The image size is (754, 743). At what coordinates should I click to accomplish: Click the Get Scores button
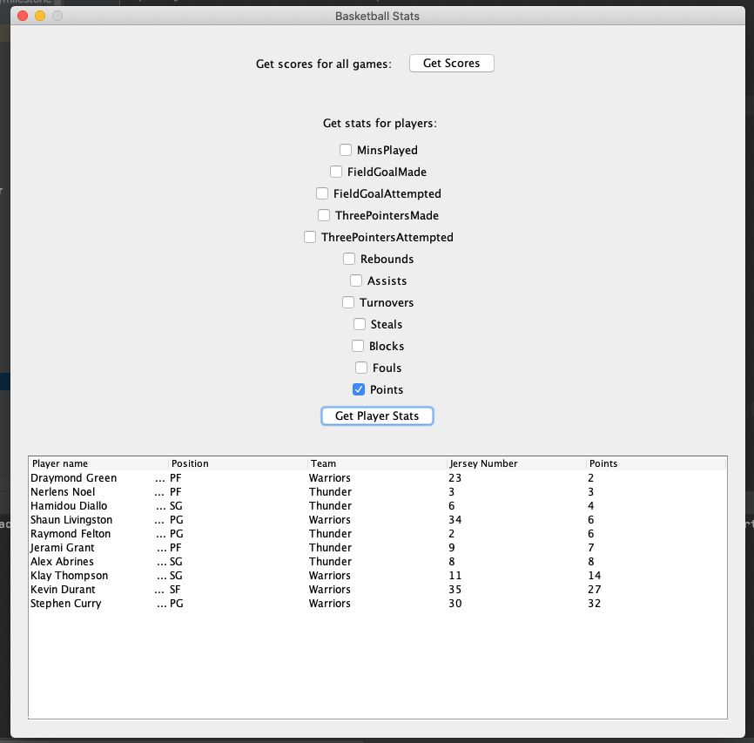[x=451, y=63]
